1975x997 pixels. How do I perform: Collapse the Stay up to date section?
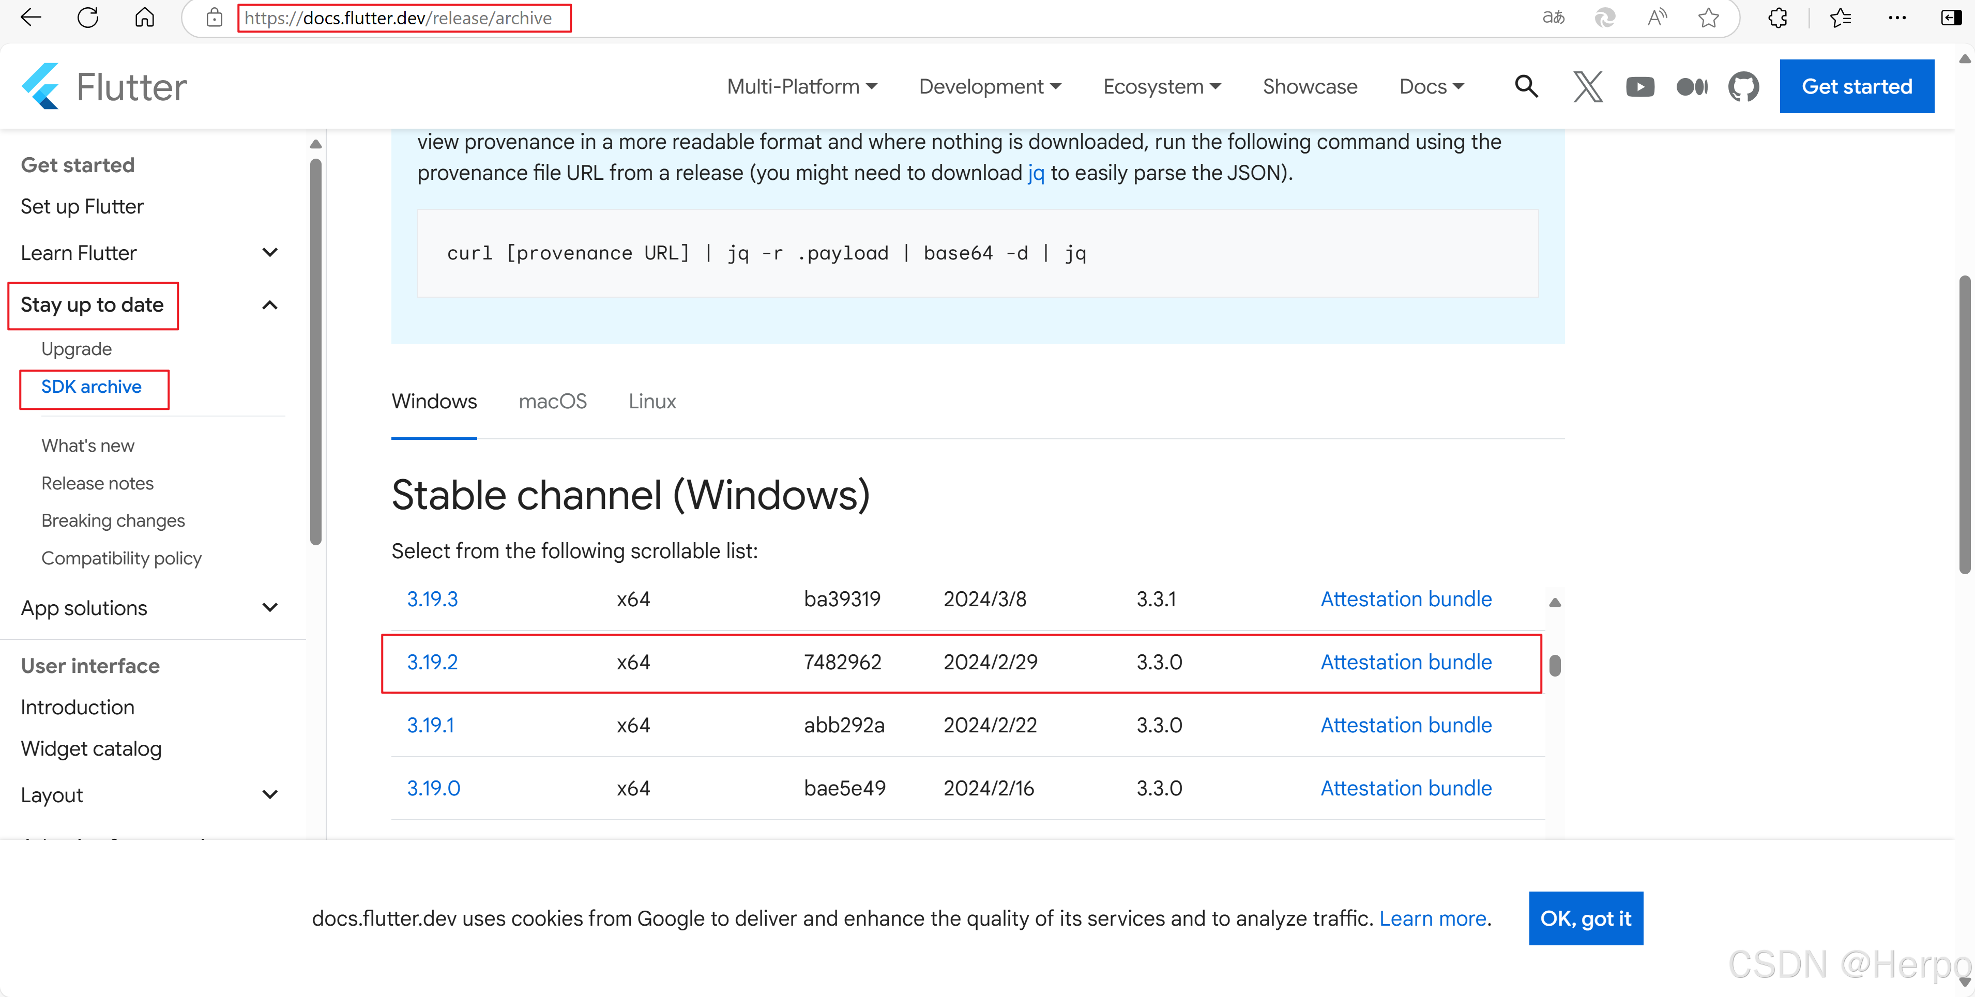coord(270,305)
